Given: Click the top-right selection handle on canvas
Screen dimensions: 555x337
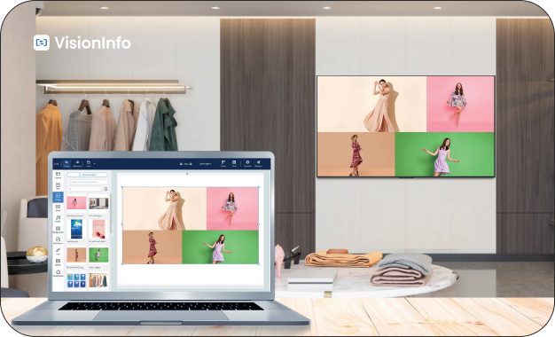Looking at the screenshot, I should click(258, 187).
